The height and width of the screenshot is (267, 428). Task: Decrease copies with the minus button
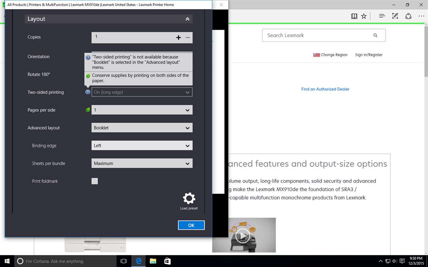[188, 38]
